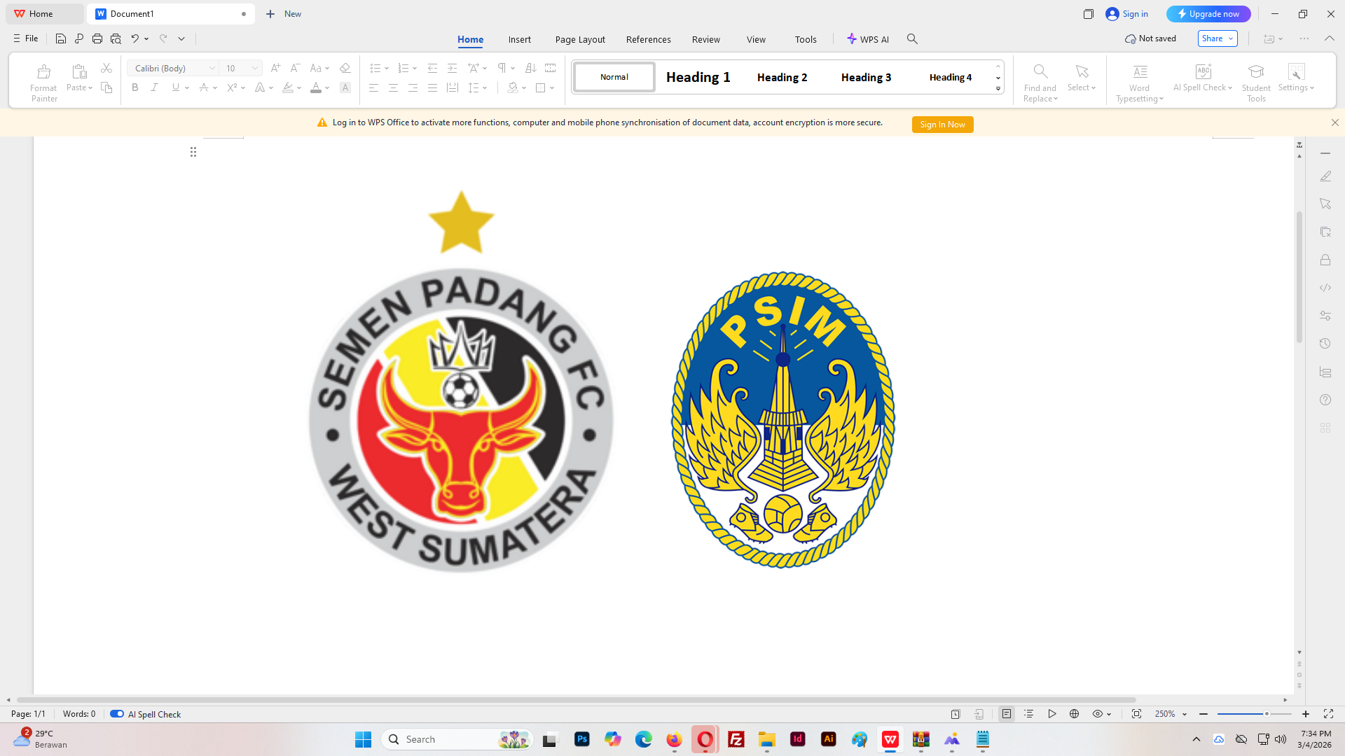Open the WPS AI assistant
This screenshot has width=1345, height=756.
(x=867, y=39)
